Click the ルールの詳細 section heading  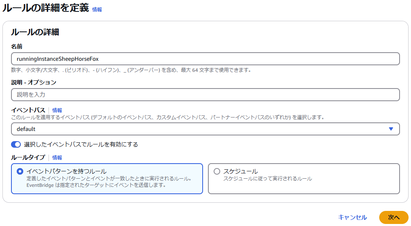click(x=35, y=32)
